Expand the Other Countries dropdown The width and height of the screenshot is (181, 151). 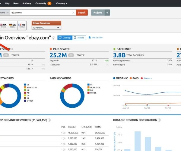46,28
